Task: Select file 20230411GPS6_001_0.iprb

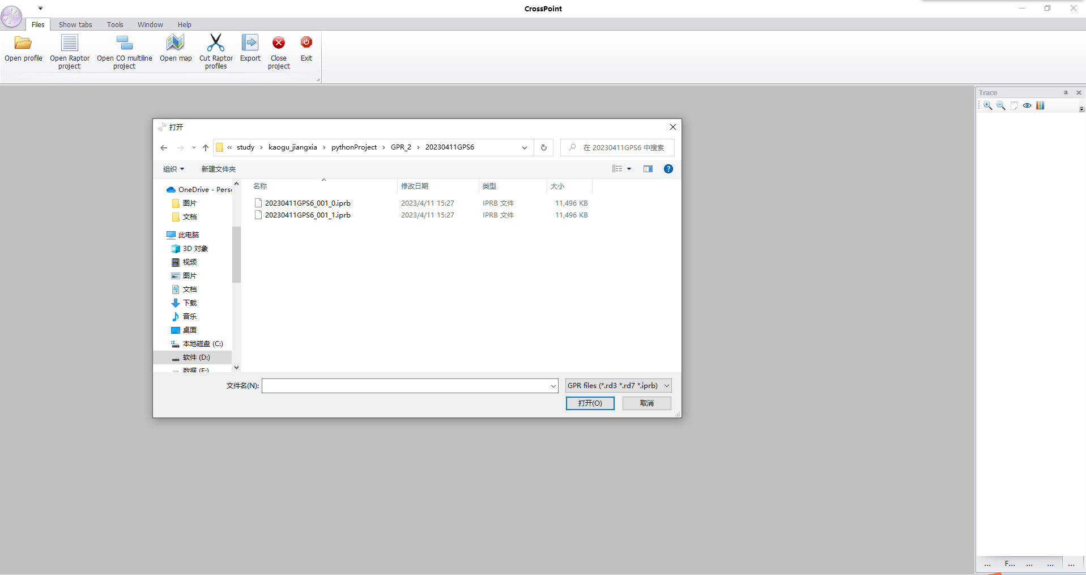Action: (308, 203)
